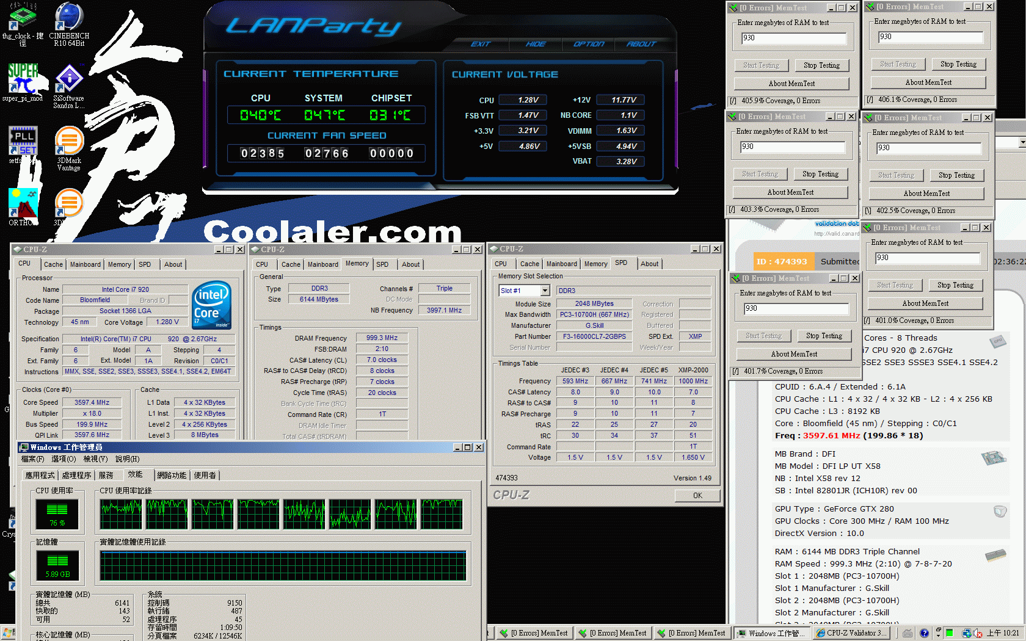Click the graphics card icon beside GPU Type

[x=1000, y=512]
